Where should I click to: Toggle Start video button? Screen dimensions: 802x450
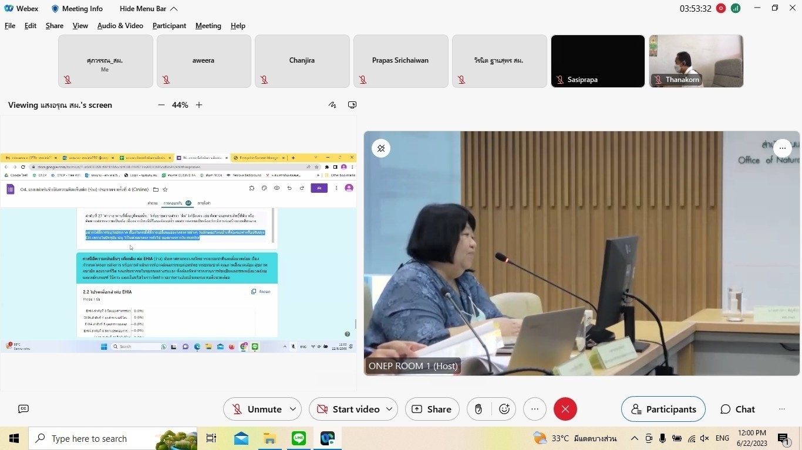click(x=347, y=409)
